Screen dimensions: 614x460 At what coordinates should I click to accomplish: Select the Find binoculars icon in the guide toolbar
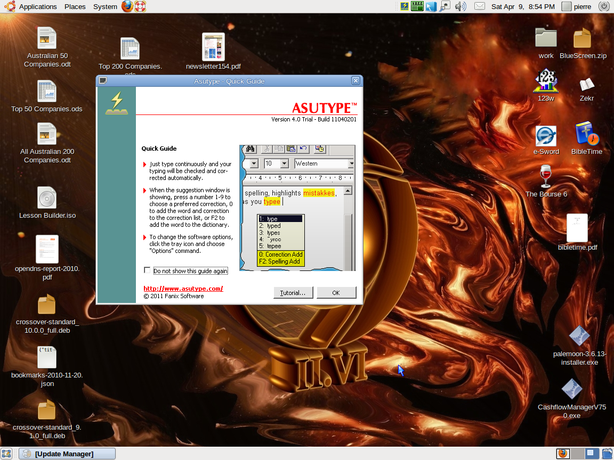(x=251, y=148)
